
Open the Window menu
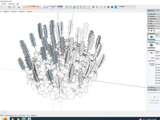(4, 4)
